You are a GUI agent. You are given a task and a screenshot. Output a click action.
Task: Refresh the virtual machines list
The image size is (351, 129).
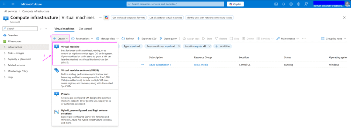tap(128, 38)
